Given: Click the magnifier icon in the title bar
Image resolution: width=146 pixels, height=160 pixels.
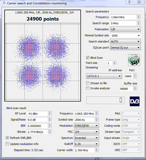Looking at the screenshot, I should point(4,3).
